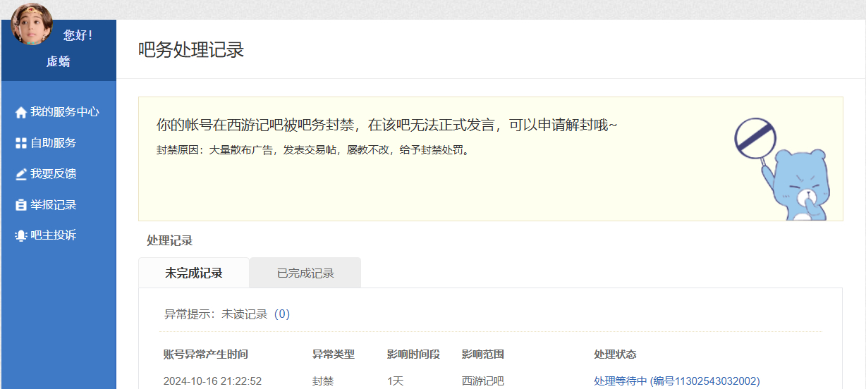Image resolution: width=866 pixels, height=389 pixels.
Task: Click the 西游记吧 cell in the record row
Action: point(482,381)
